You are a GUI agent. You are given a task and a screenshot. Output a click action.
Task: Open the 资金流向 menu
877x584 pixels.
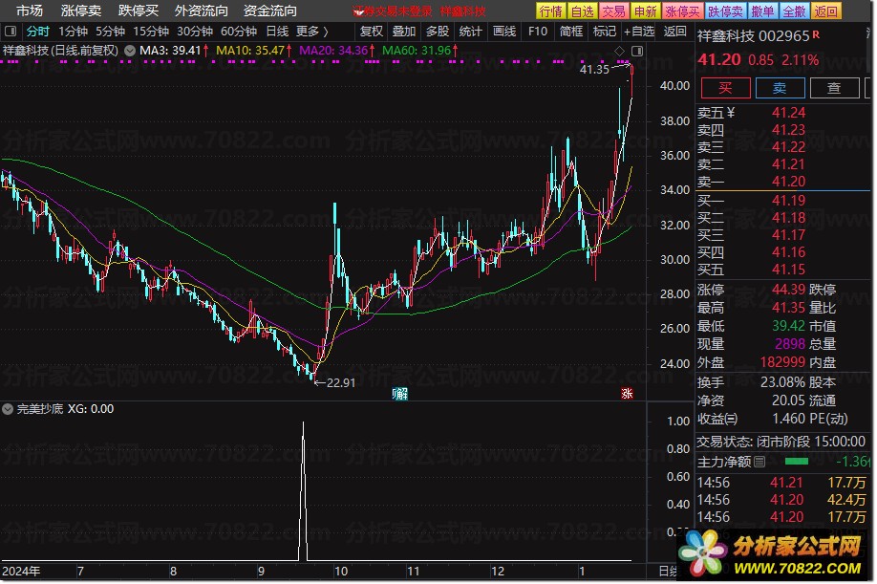tap(269, 11)
